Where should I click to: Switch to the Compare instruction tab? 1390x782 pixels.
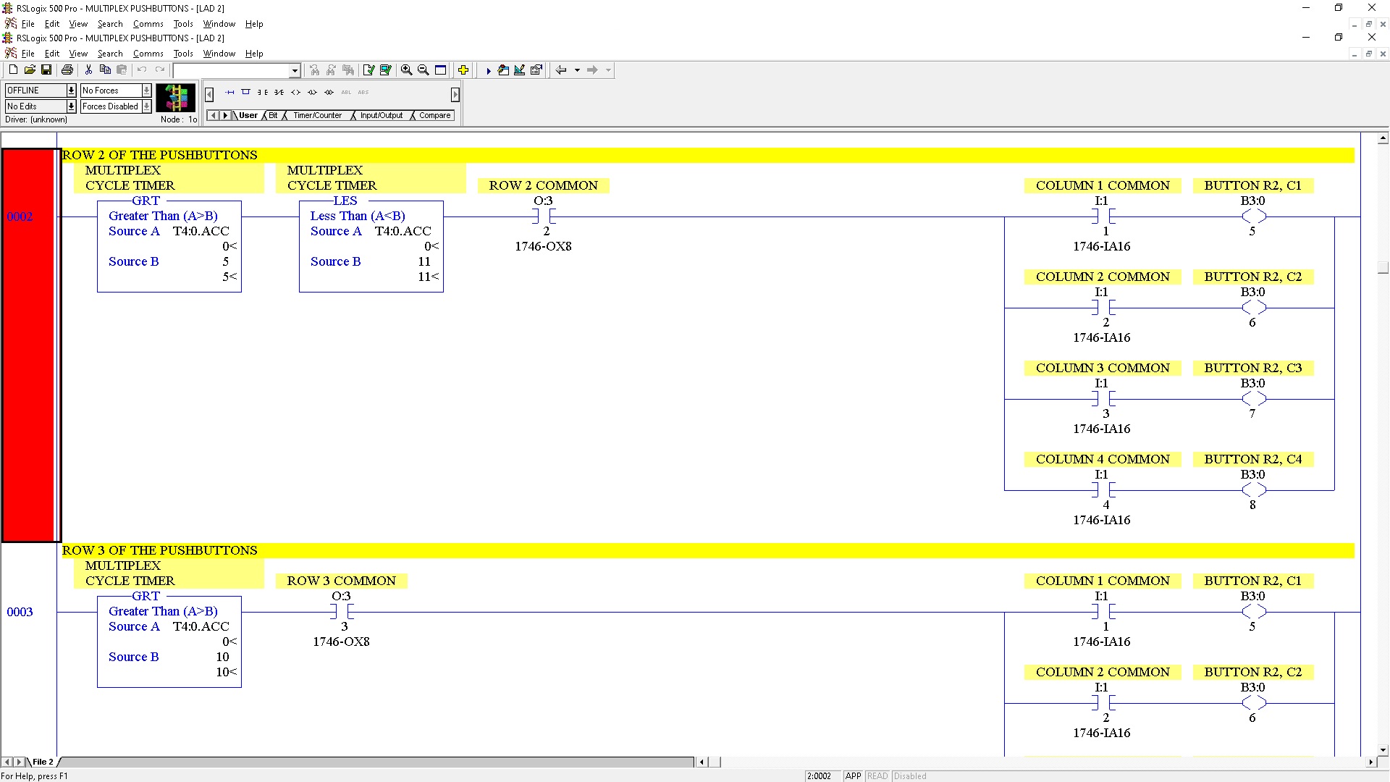434,115
